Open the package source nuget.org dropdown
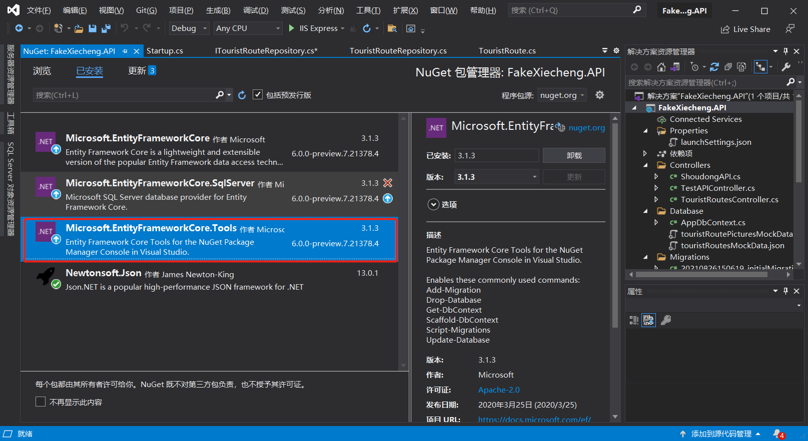808x441 pixels. [562, 95]
